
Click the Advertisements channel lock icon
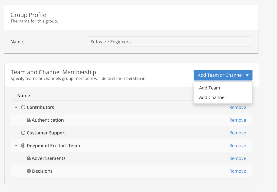(x=28, y=158)
